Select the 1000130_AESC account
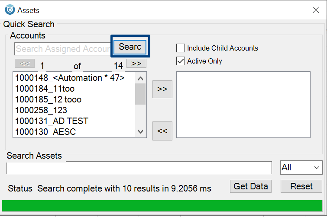The width and height of the screenshot is (327, 217). point(45,132)
